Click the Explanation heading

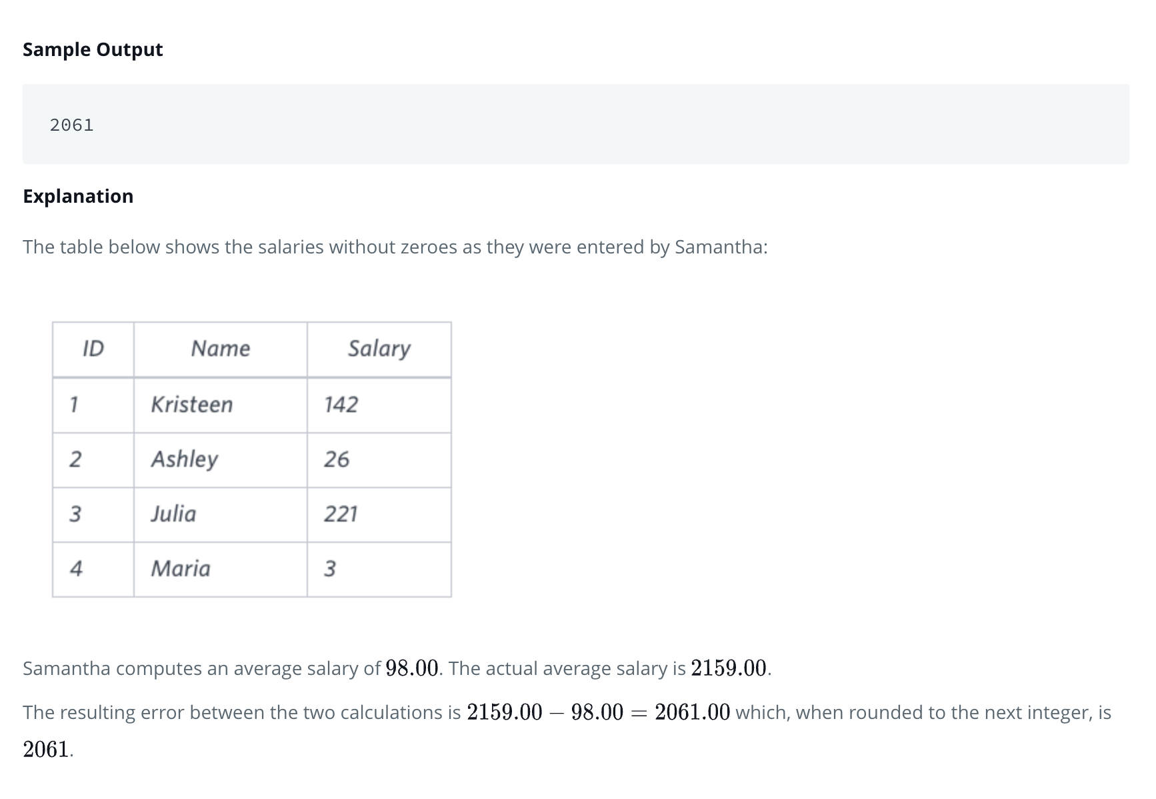click(78, 196)
